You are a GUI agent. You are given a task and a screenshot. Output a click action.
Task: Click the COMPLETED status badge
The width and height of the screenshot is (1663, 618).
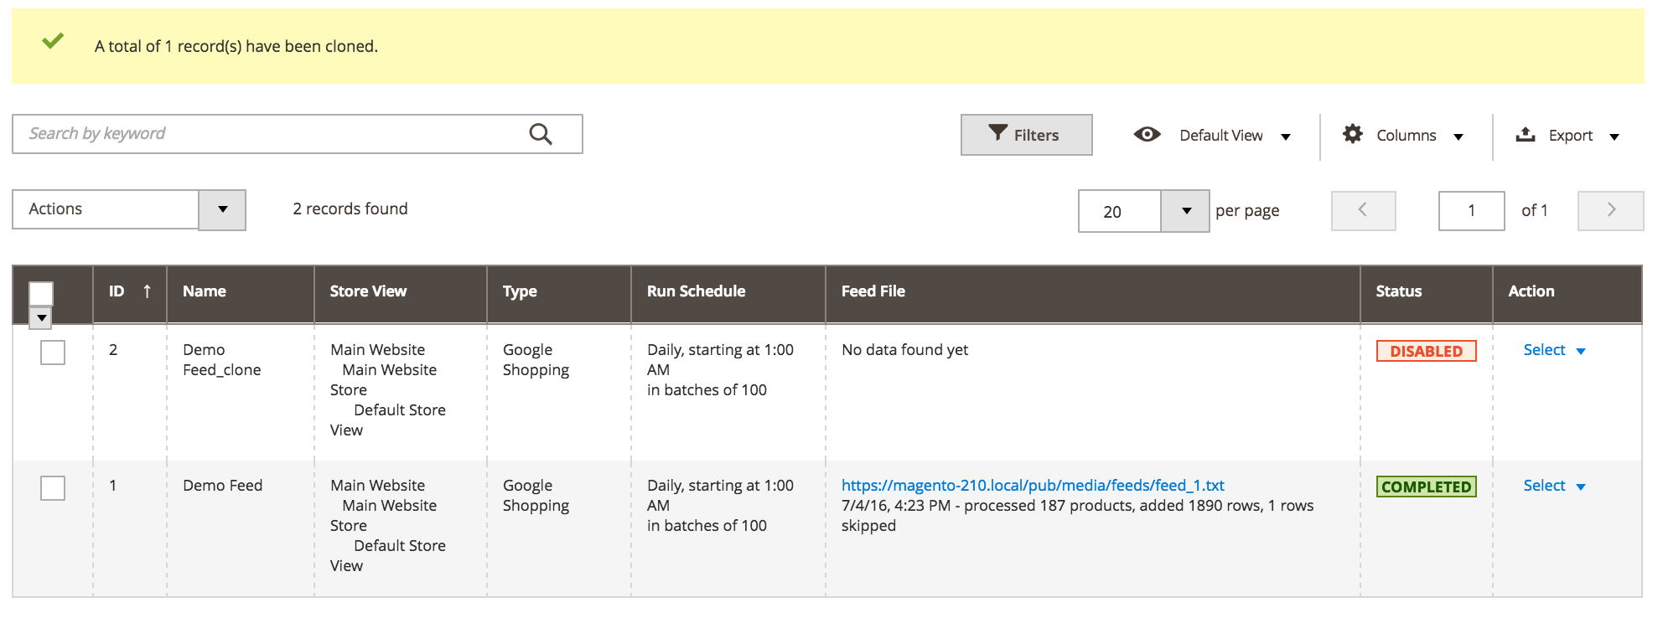coord(1426,487)
